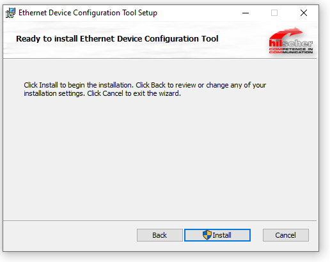Click the red arrow in Hilscher logo
The image size is (330, 262).
287,33
